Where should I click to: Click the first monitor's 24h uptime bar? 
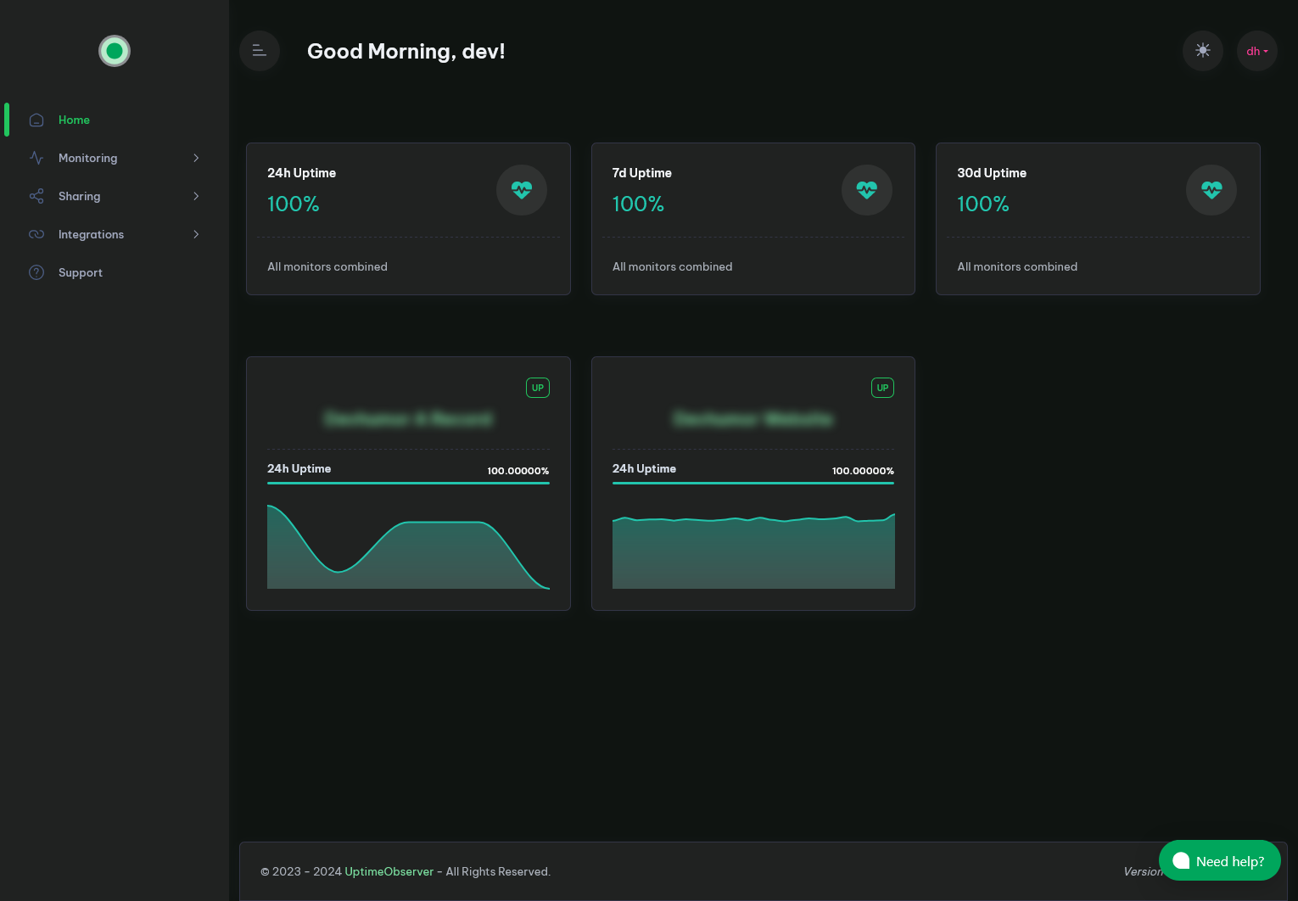[x=408, y=483]
